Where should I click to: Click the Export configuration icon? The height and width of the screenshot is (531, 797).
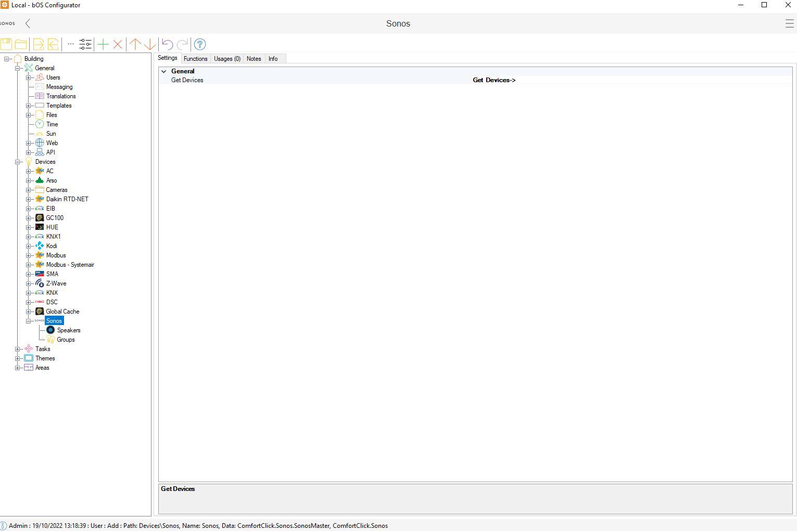tap(39, 44)
